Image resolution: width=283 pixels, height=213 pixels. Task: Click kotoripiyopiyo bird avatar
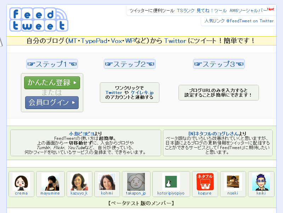(x=171, y=182)
